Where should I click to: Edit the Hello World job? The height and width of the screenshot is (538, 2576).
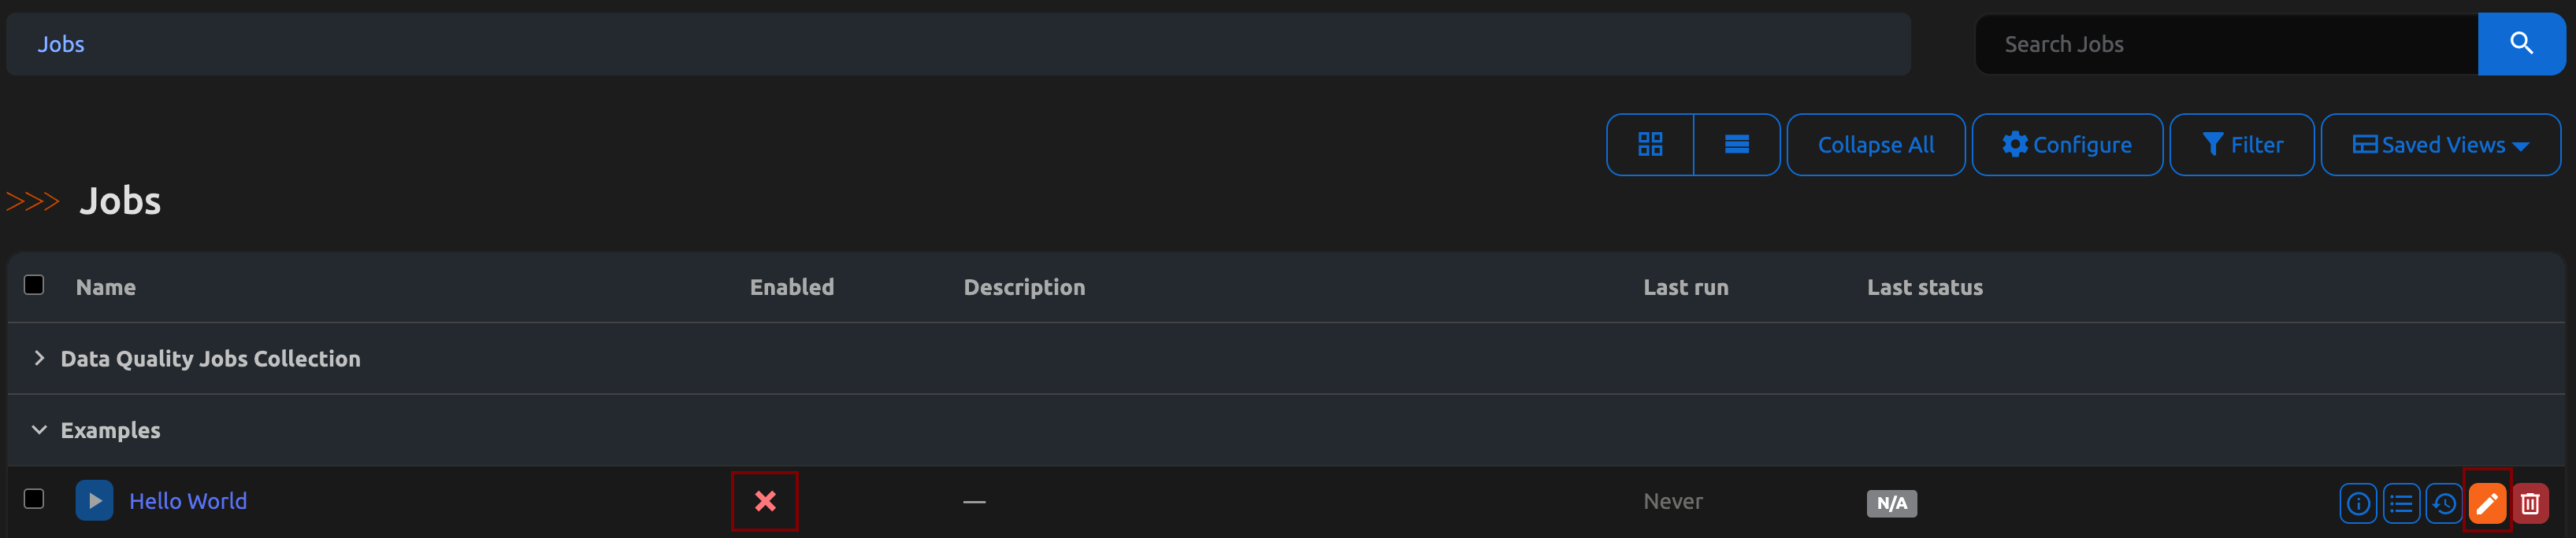point(2486,503)
